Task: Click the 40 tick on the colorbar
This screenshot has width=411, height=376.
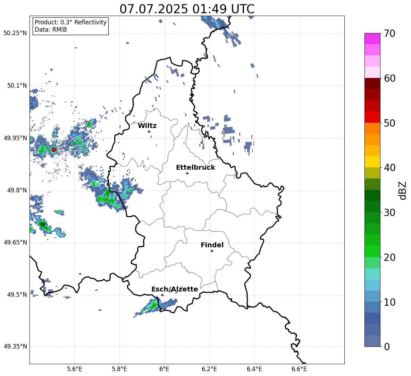Action: coord(389,168)
